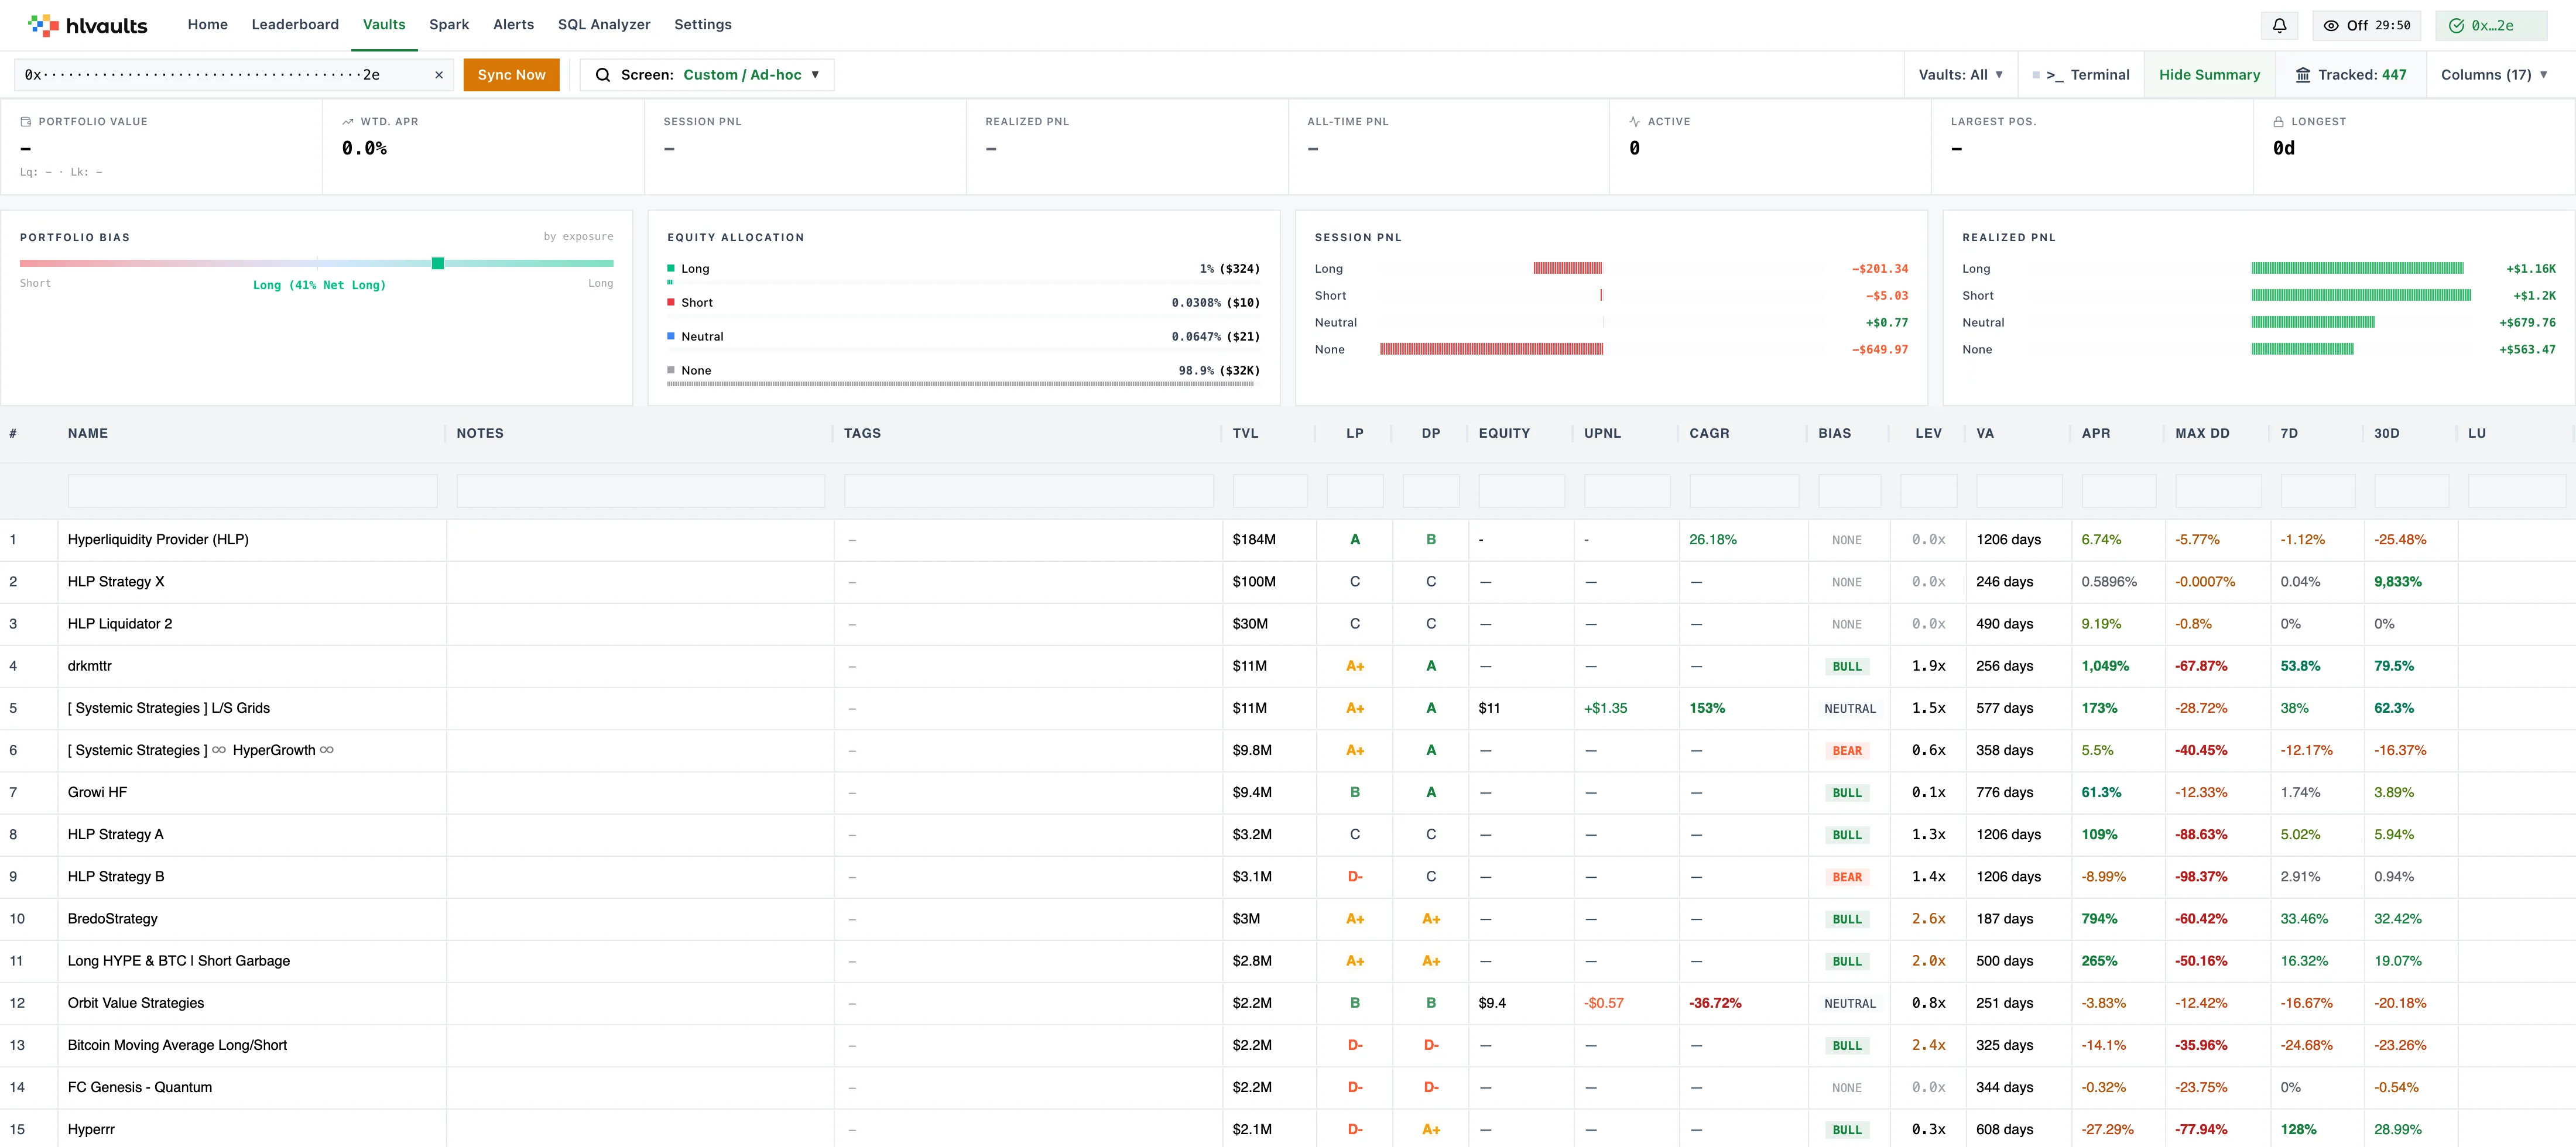Image resolution: width=2576 pixels, height=1147 pixels.
Task: Click the hlvaults logo icon
Action: 42,25
